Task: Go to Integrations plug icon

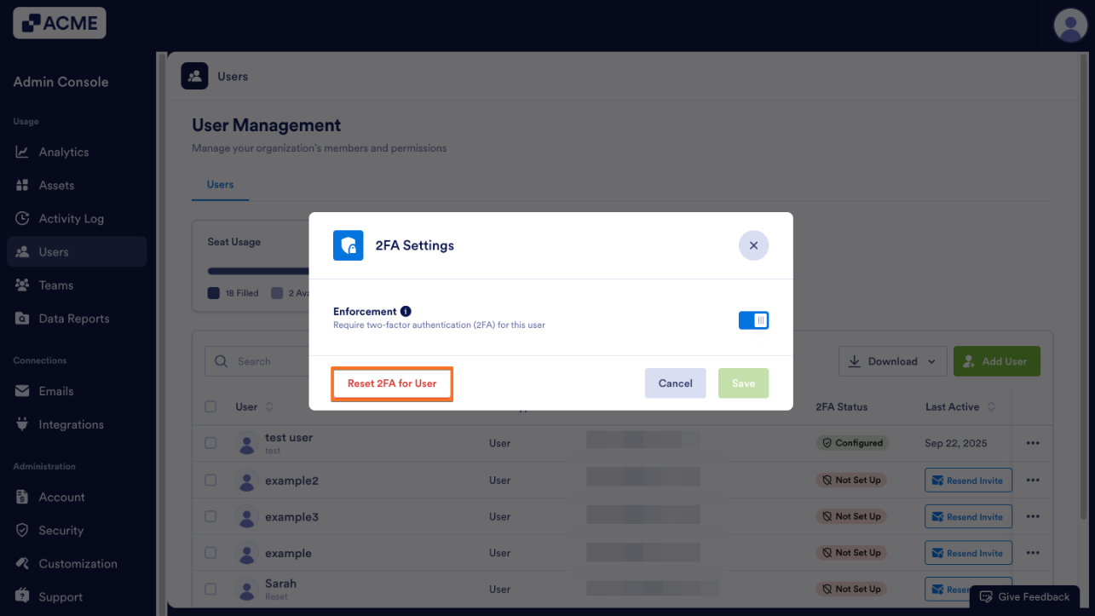Action: click(22, 424)
